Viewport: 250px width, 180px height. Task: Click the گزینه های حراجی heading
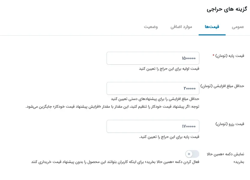pos(227,9)
